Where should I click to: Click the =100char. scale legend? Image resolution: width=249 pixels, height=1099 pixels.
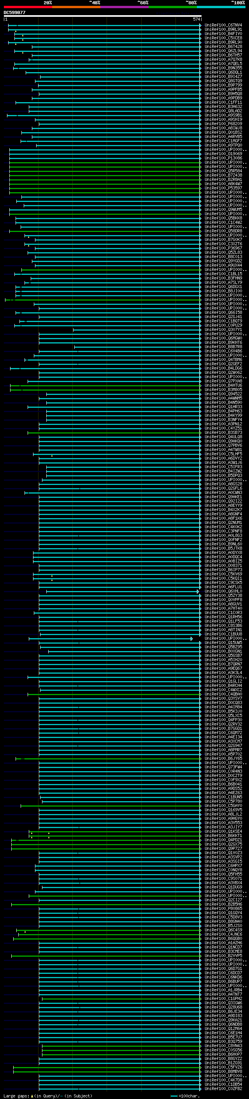pyautogui.click(x=189, y=1096)
